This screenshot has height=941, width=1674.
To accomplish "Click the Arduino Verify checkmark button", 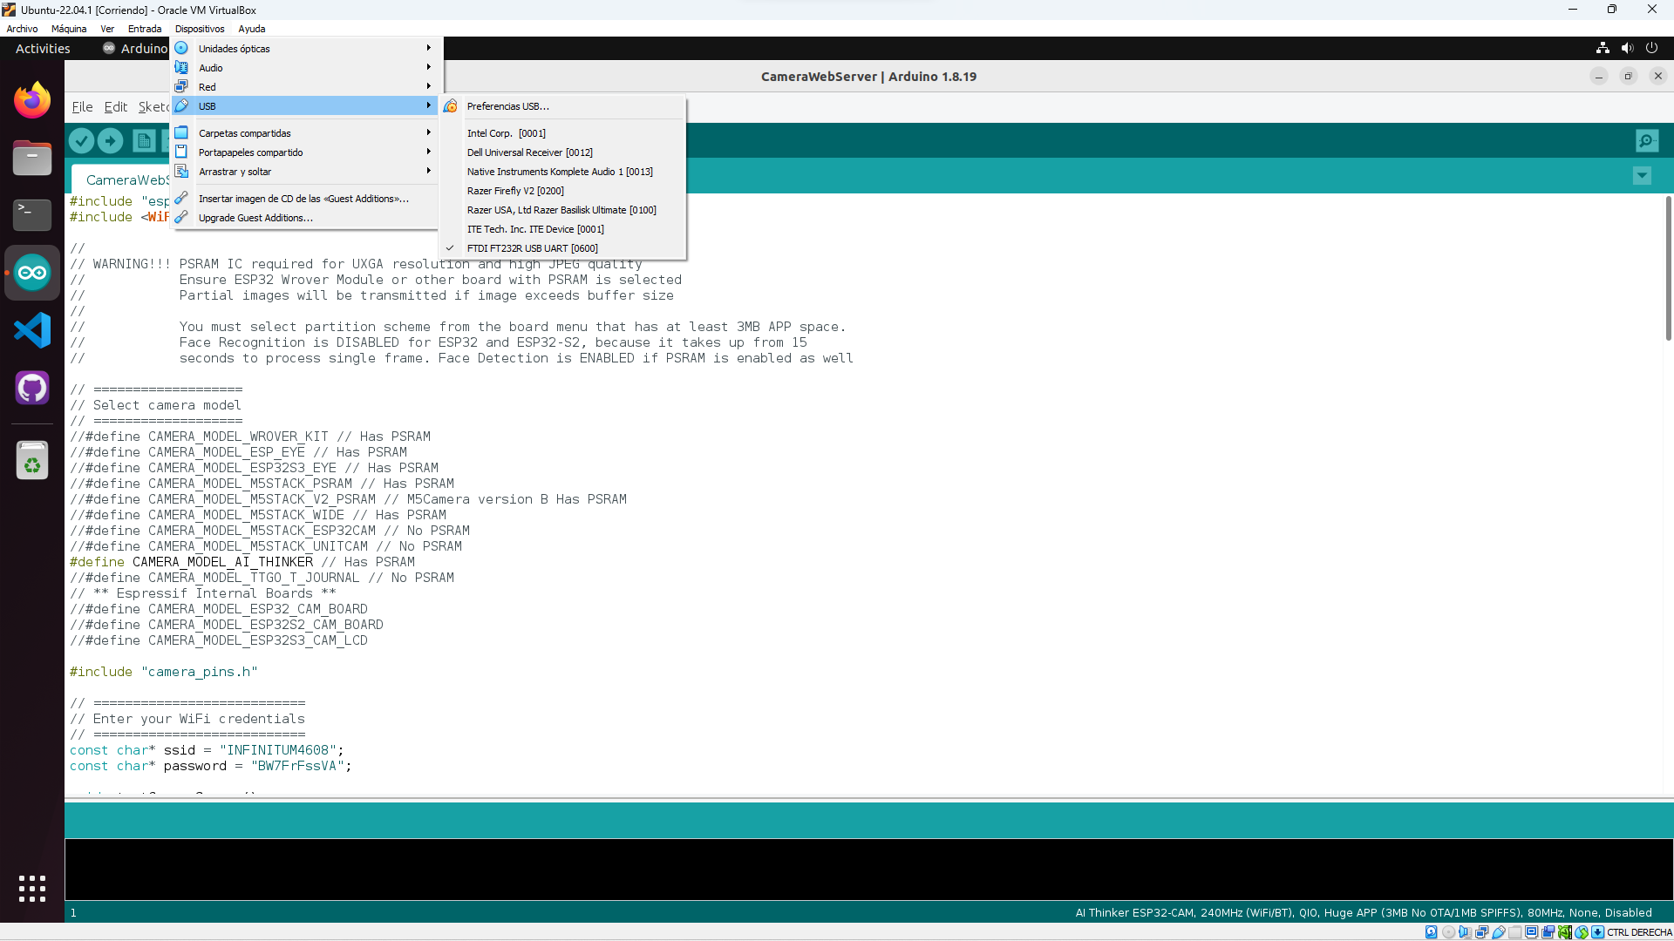I will [x=81, y=140].
